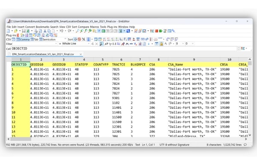The image size is (257, 165).
Task: Click the green rows icon in main toolbar
Action: click(103, 31)
